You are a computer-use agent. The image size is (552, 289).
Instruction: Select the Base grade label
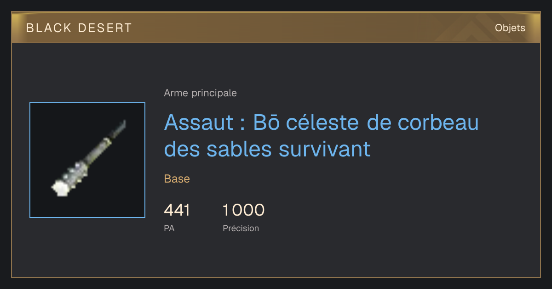177,179
